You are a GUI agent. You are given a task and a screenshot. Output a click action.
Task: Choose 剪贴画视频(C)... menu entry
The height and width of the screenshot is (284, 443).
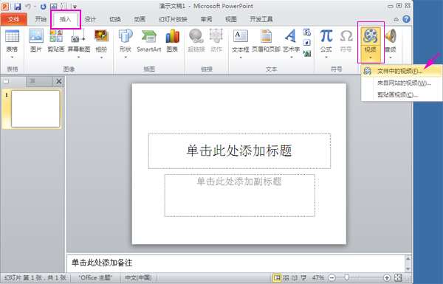pos(402,94)
